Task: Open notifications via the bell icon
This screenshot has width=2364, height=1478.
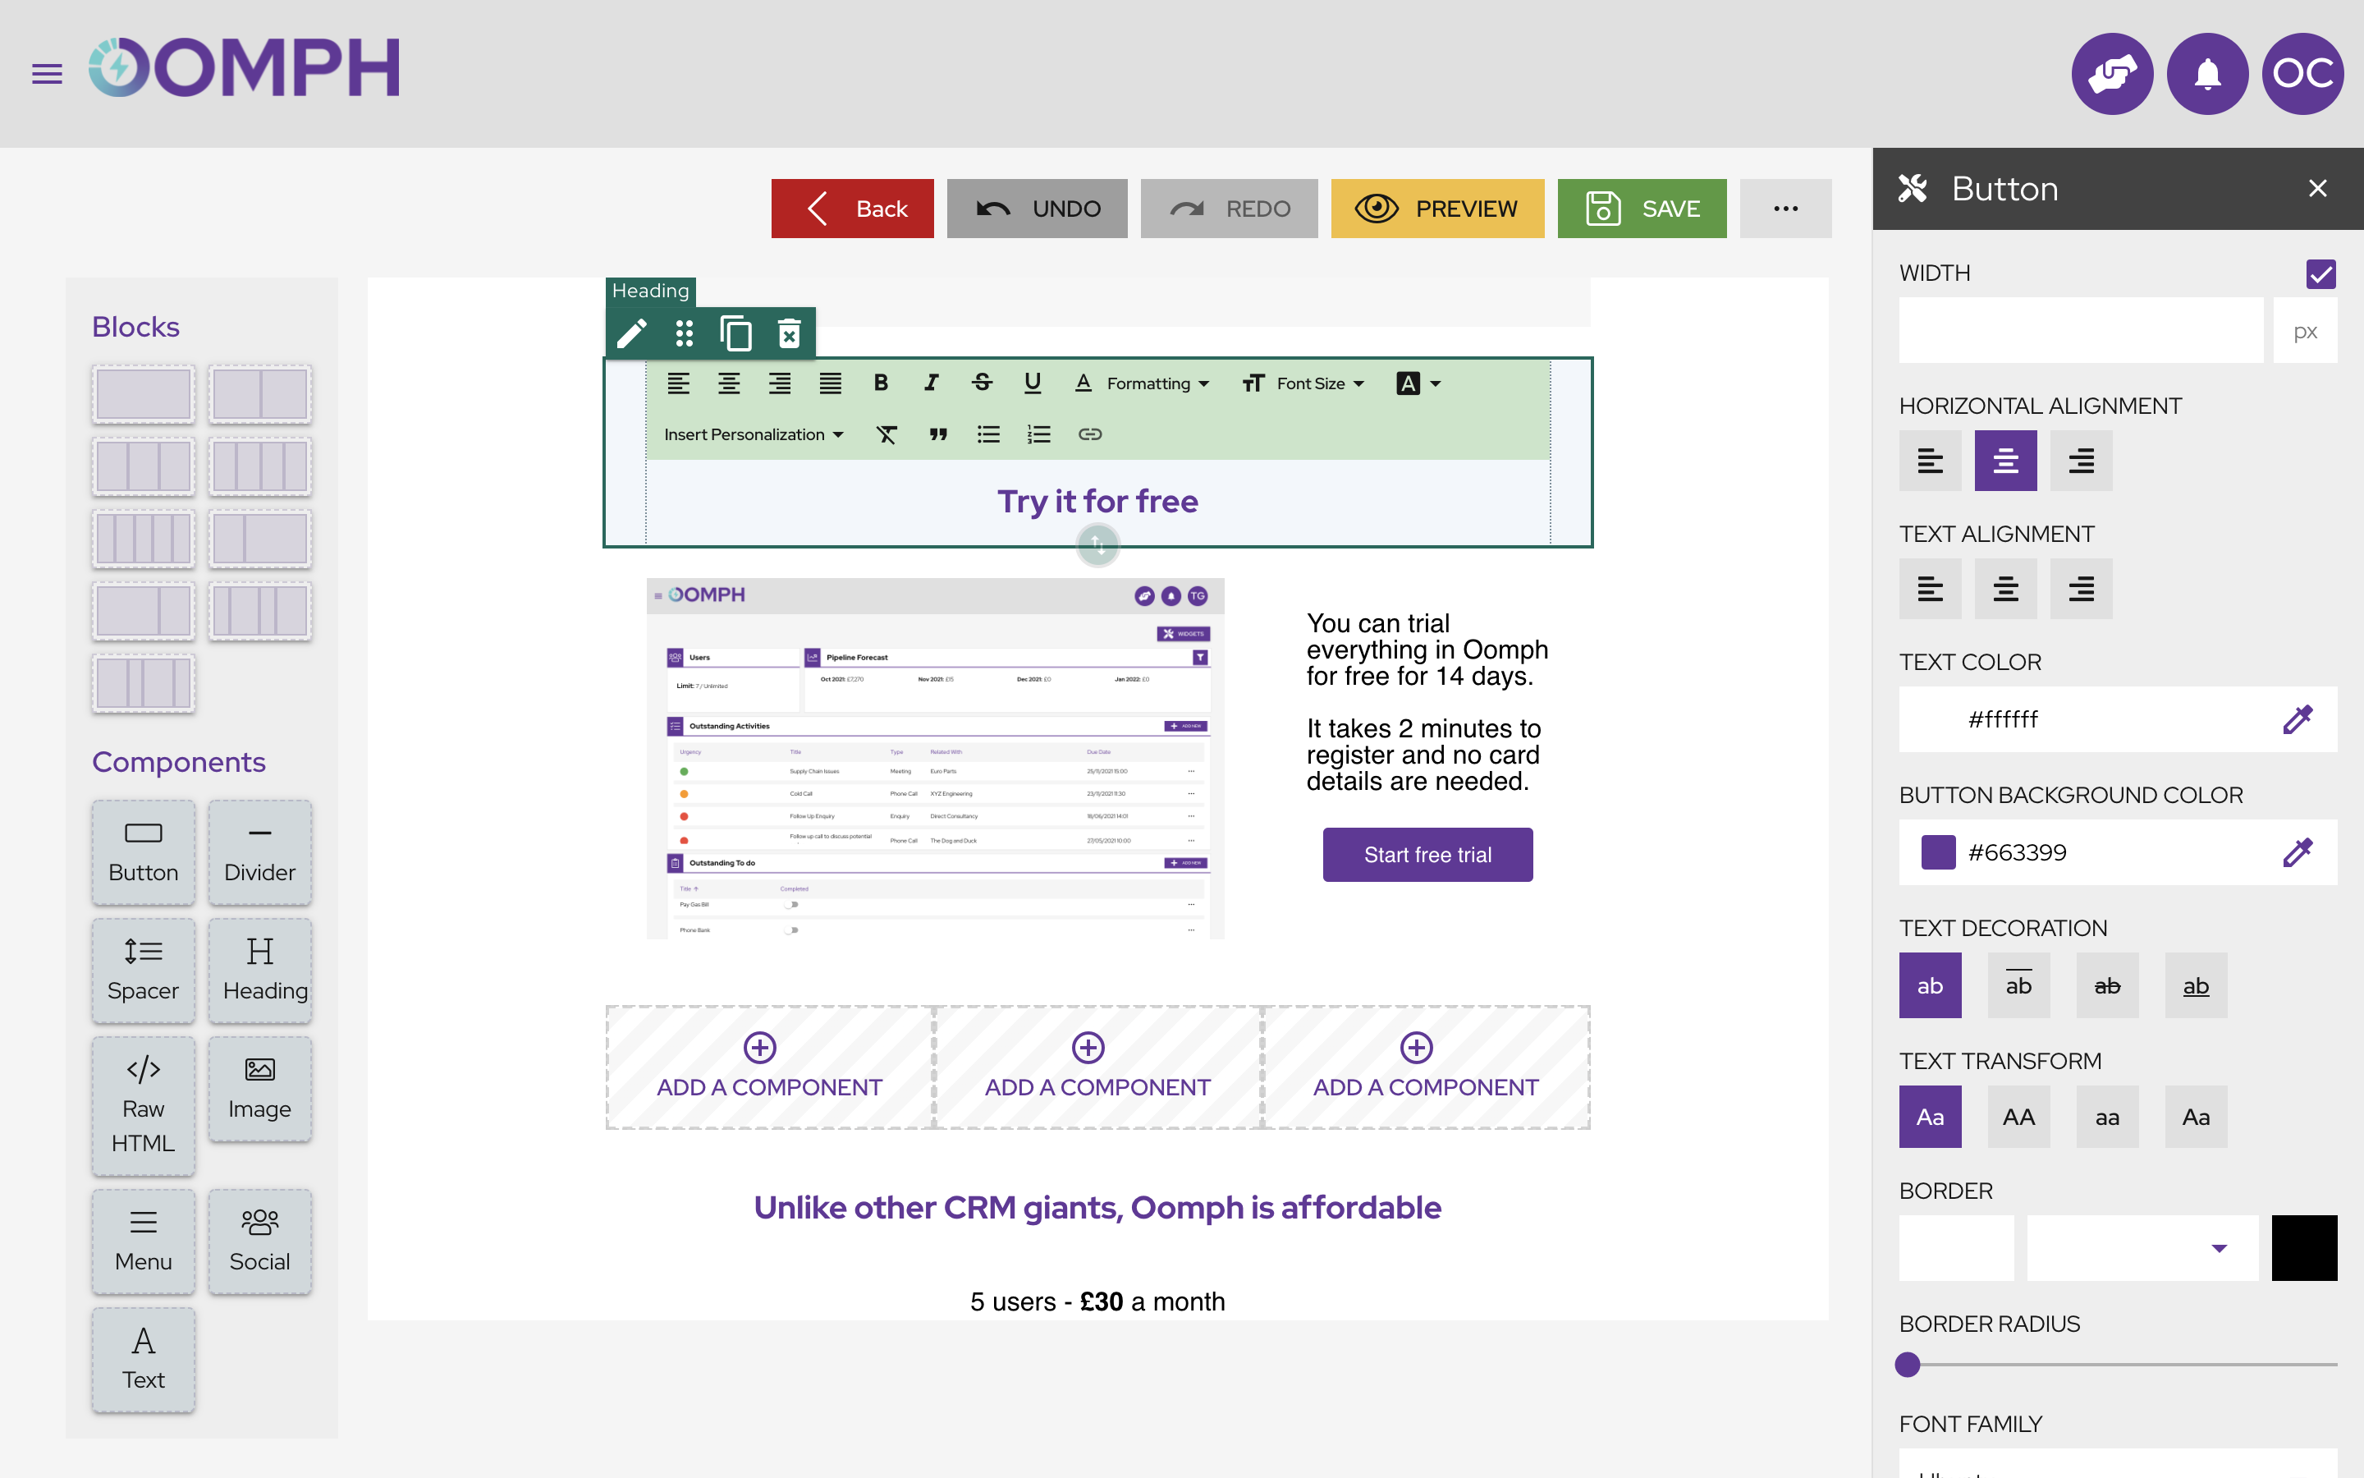Action: coord(2208,73)
